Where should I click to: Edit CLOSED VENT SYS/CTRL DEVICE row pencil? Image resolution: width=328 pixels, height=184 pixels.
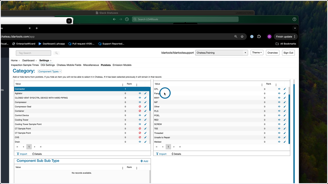[145, 98]
